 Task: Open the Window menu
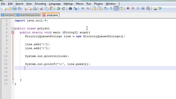(x=111, y=4)
